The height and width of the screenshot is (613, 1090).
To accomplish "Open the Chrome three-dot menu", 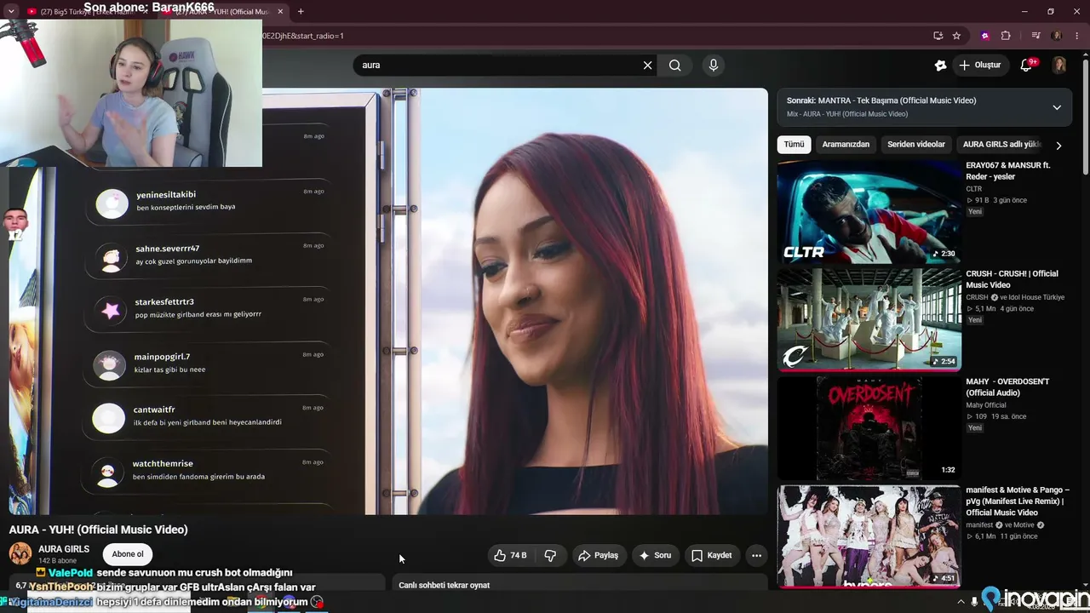I will coord(1076,36).
